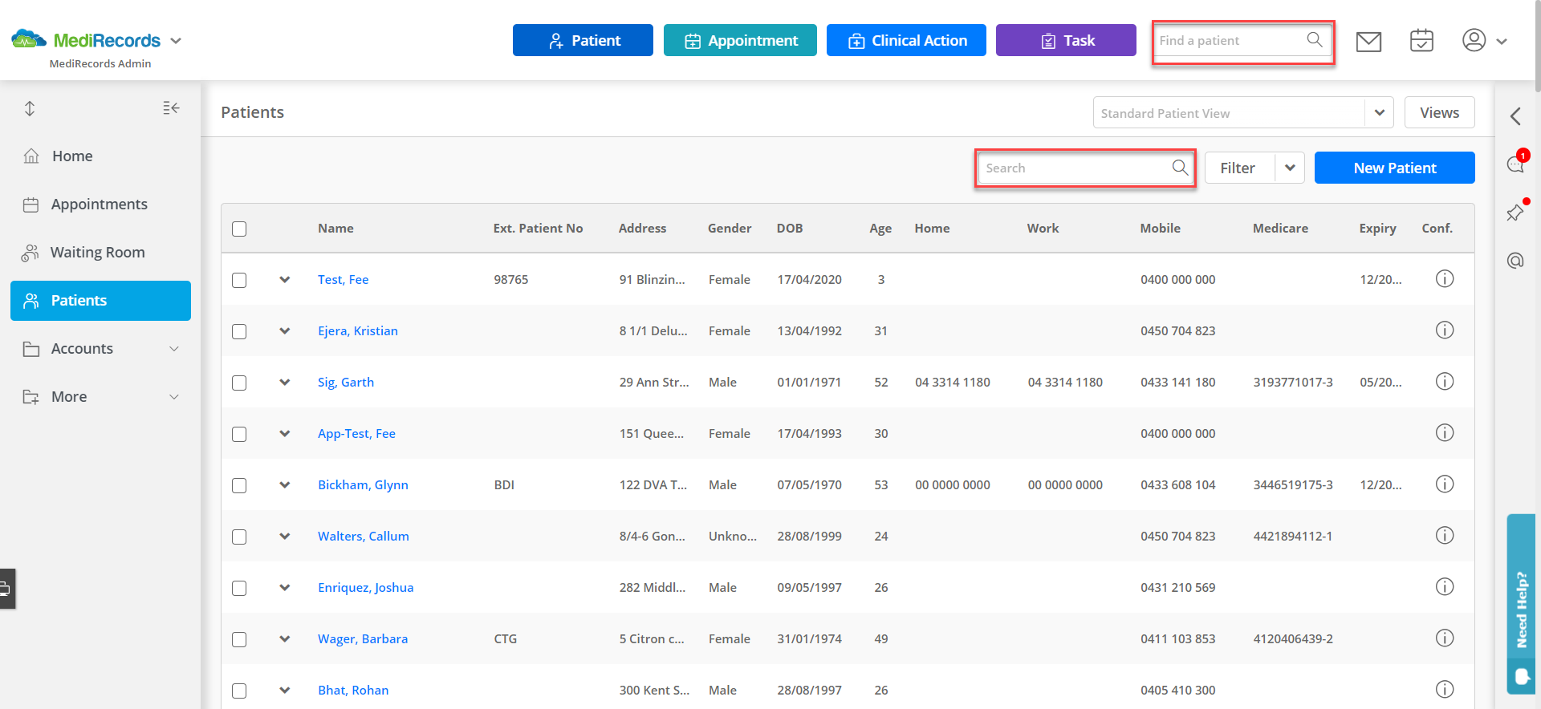View info icon for Walters, Callum
Viewport: 1541px width, 709px height.
[x=1445, y=536]
